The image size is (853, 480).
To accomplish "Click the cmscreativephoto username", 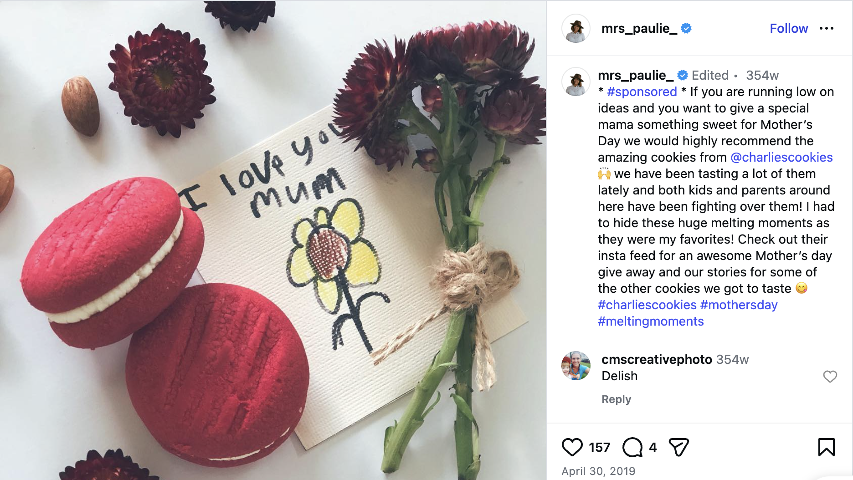I will [657, 359].
